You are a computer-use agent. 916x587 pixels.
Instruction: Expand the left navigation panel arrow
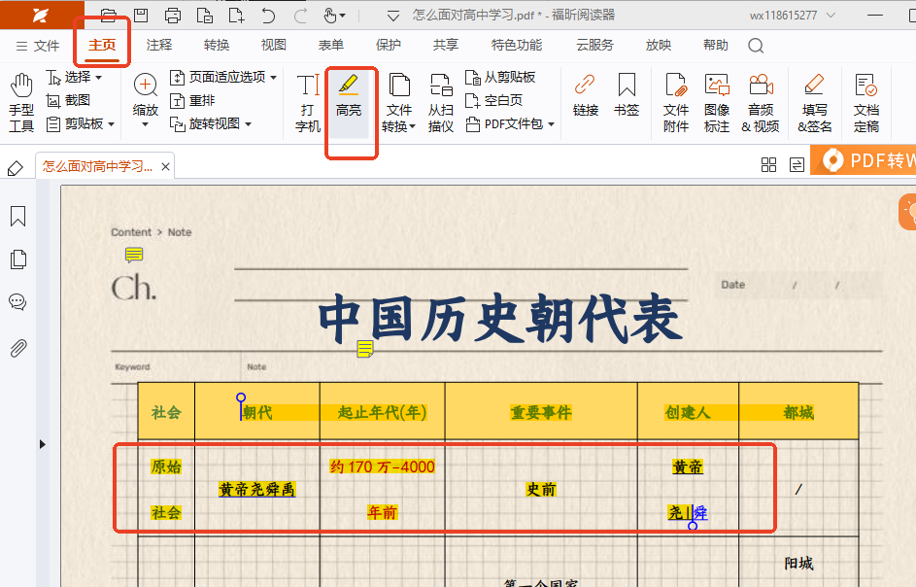tap(42, 444)
